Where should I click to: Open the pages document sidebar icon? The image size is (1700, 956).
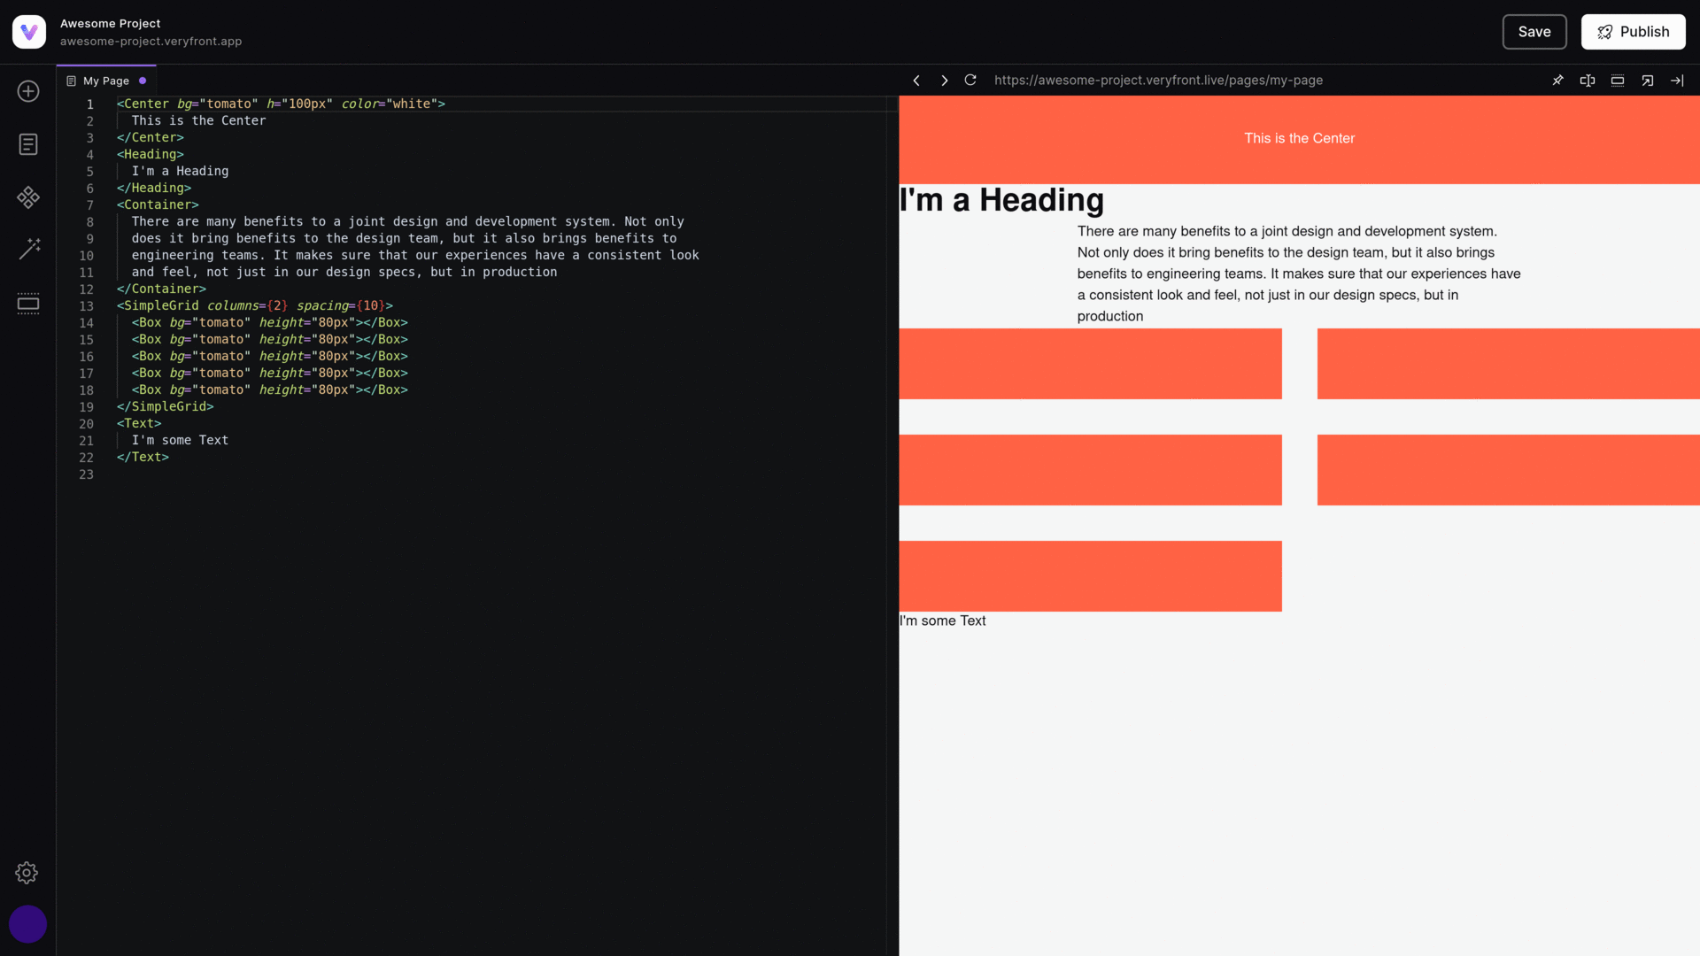click(x=28, y=144)
